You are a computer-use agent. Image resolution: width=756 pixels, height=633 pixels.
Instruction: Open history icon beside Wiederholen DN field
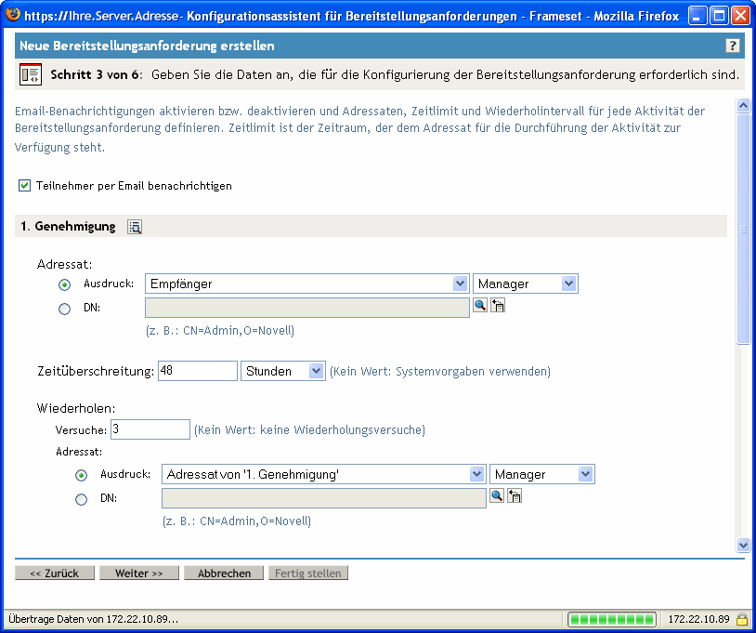[x=515, y=496]
